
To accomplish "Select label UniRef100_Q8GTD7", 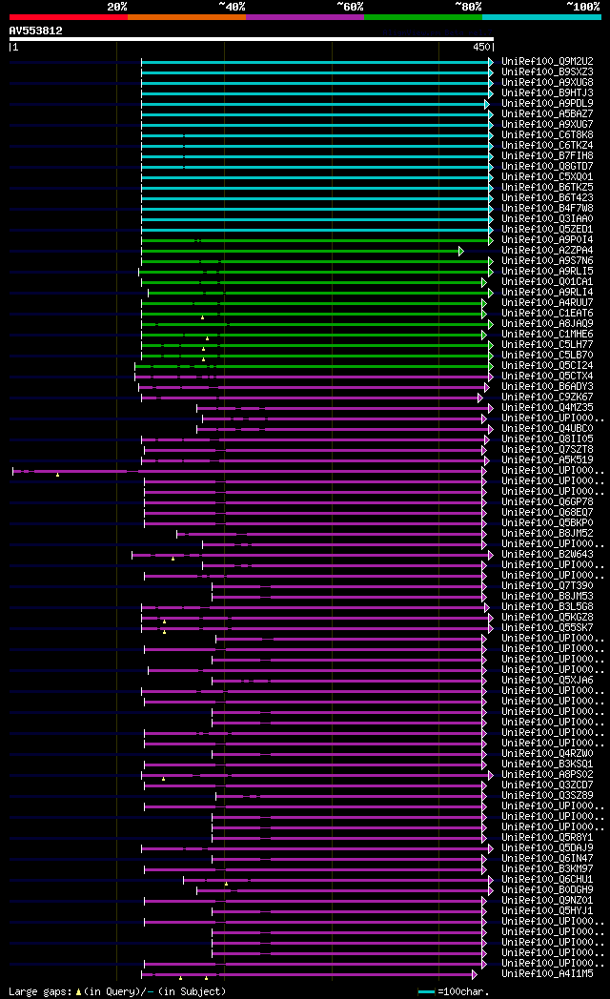I will point(547,166).
